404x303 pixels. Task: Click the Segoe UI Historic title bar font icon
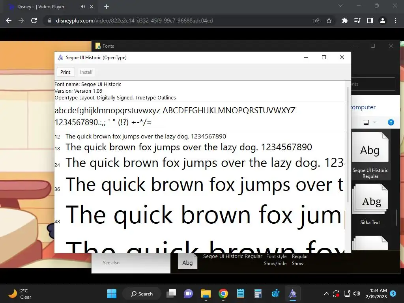point(60,58)
